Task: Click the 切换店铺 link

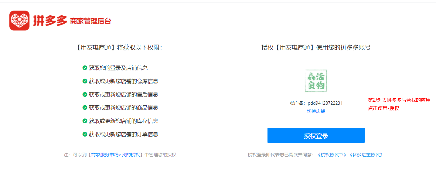Action: pos(316,111)
